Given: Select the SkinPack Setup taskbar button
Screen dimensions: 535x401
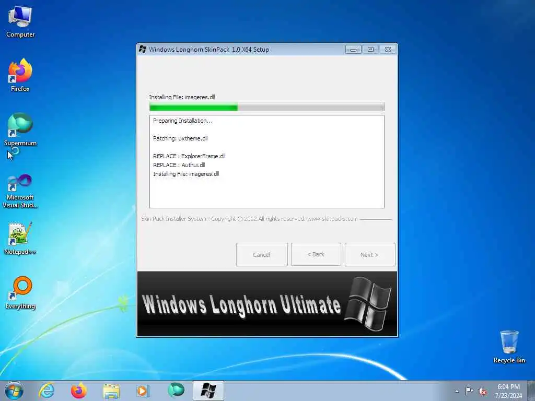Looking at the screenshot, I should click(208, 391).
